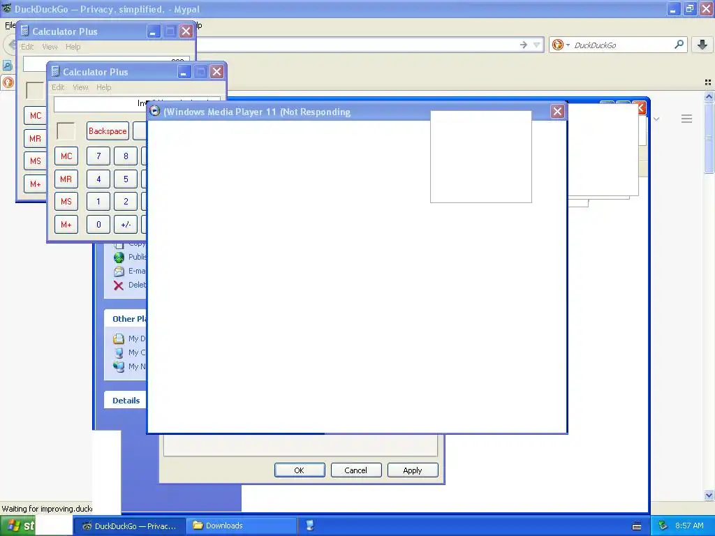Viewport: 715px width, 536px height.
Task: Open My Documents folder icon under Other Places
Action: point(119,338)
